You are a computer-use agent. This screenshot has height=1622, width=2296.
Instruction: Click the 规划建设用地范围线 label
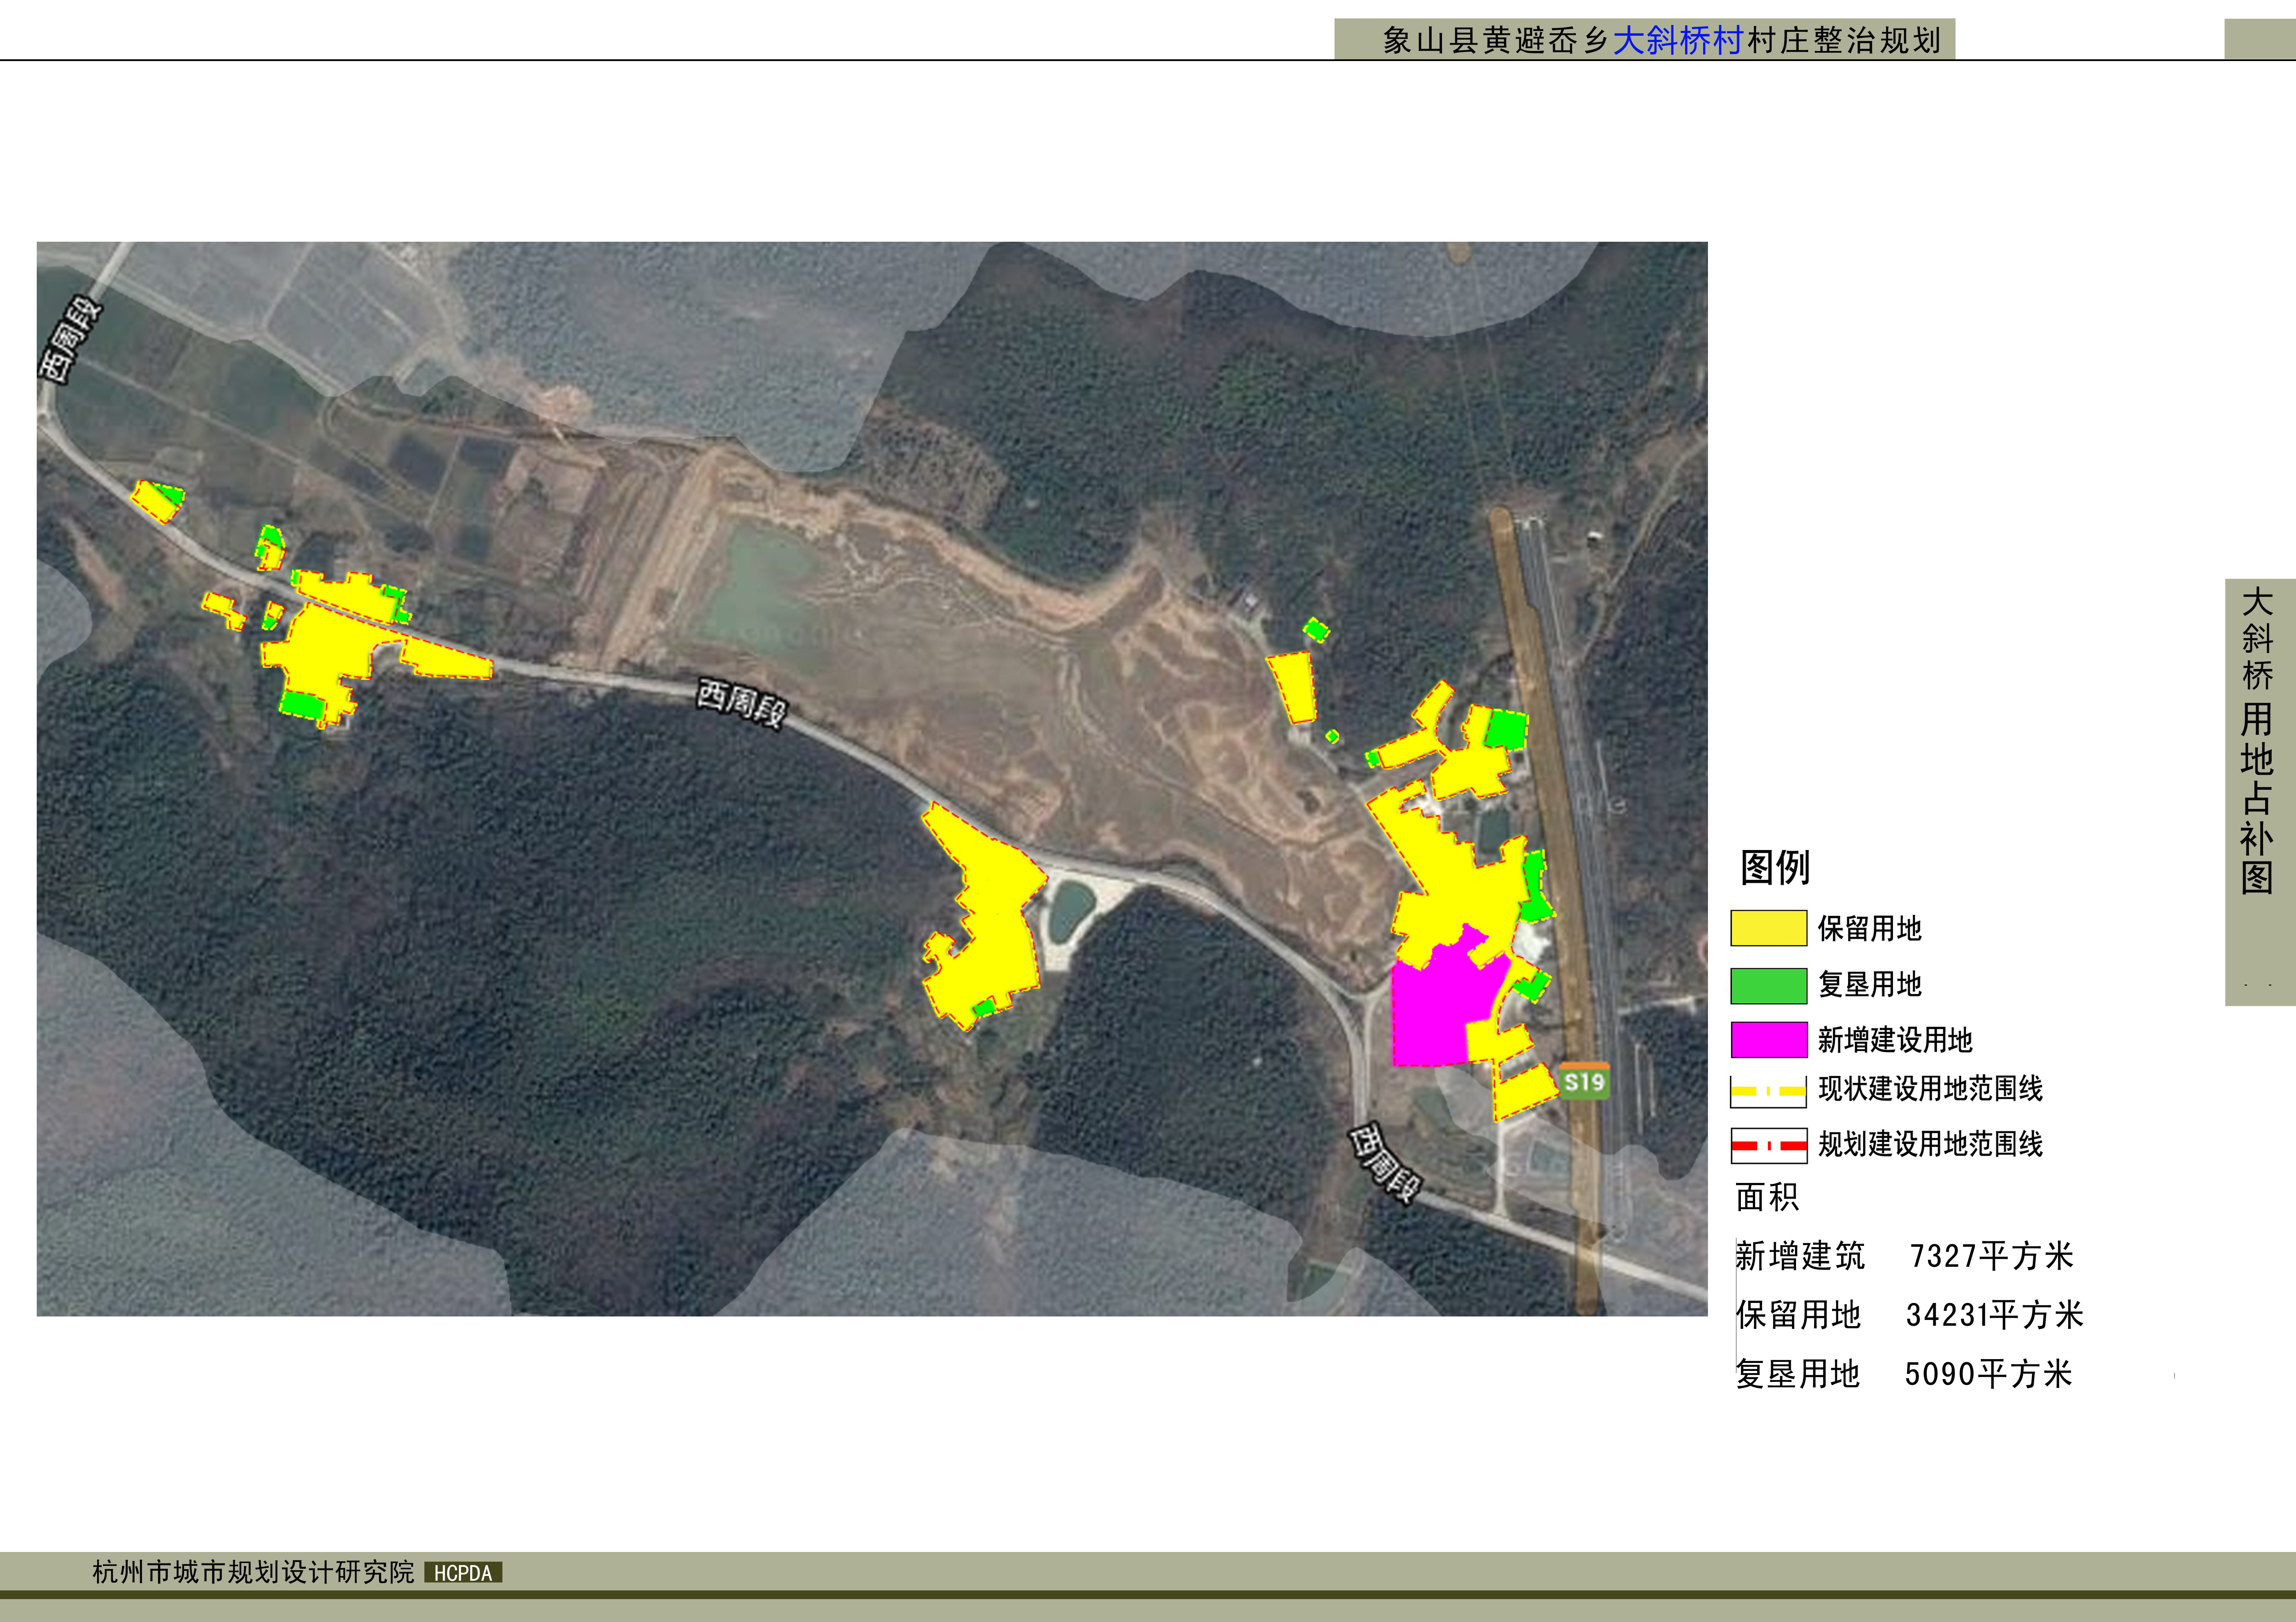click(1930, 1144)
